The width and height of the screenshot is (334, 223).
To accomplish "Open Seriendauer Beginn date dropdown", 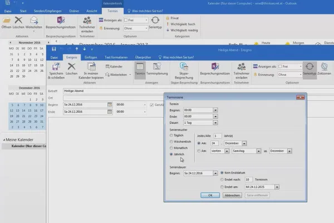I will tap(215, 173).
